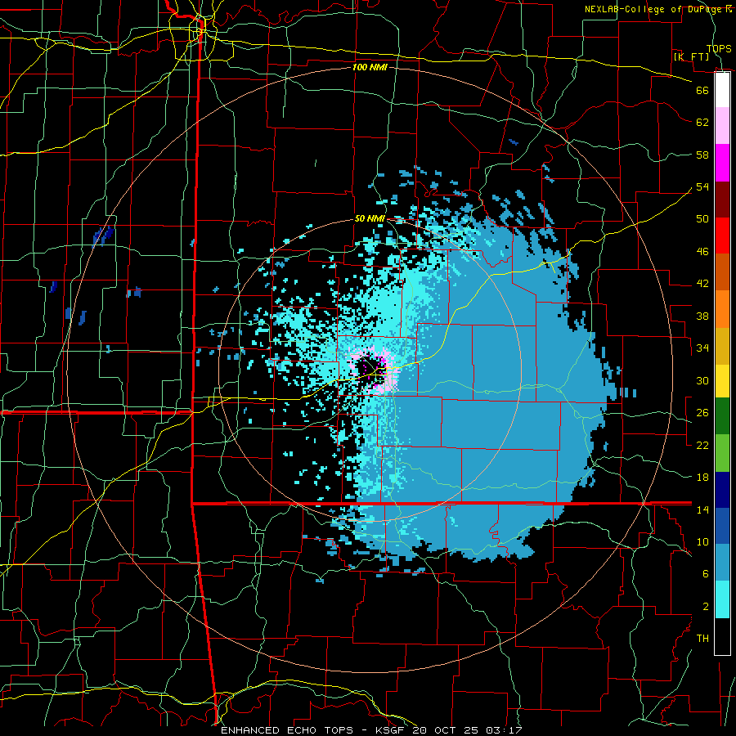The height and width of the screenshot is (736, 736).
Task: Click the light green 18-22 kft legend swatch
Action: [722, 453]
